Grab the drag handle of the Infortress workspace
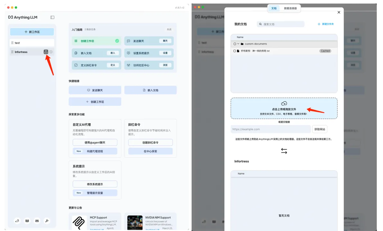The width and height of the screenshot is (383, 231). pyautogui.click(x=12, y=52)
